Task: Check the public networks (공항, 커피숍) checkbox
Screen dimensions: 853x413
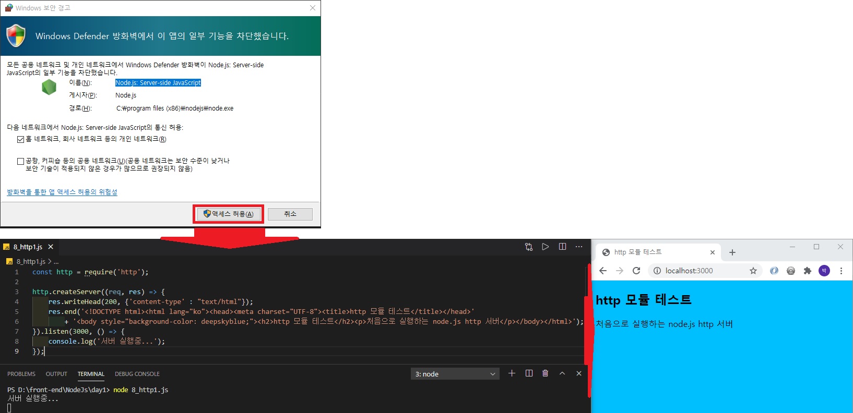Action: click(20, 161)
